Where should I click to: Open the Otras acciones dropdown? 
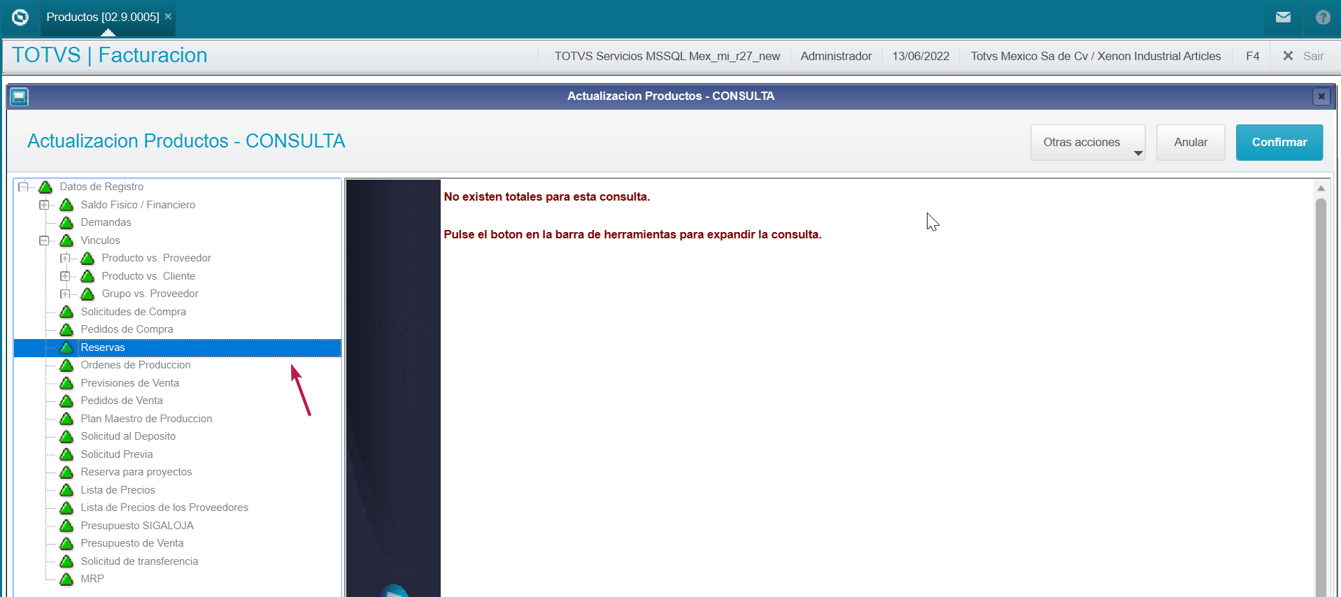pyautogui.click(x=1088, y=143)
